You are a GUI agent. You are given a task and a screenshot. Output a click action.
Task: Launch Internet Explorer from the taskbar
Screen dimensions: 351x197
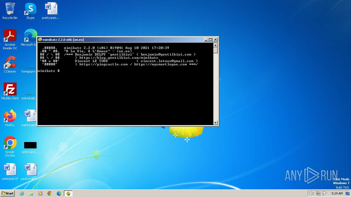coord(22,193)
